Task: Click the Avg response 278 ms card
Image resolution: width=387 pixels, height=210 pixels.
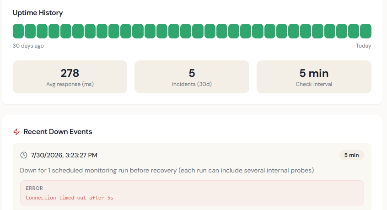Action: 70,77
